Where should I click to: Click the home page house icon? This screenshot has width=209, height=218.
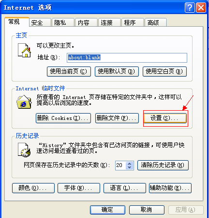pos(24,50)
